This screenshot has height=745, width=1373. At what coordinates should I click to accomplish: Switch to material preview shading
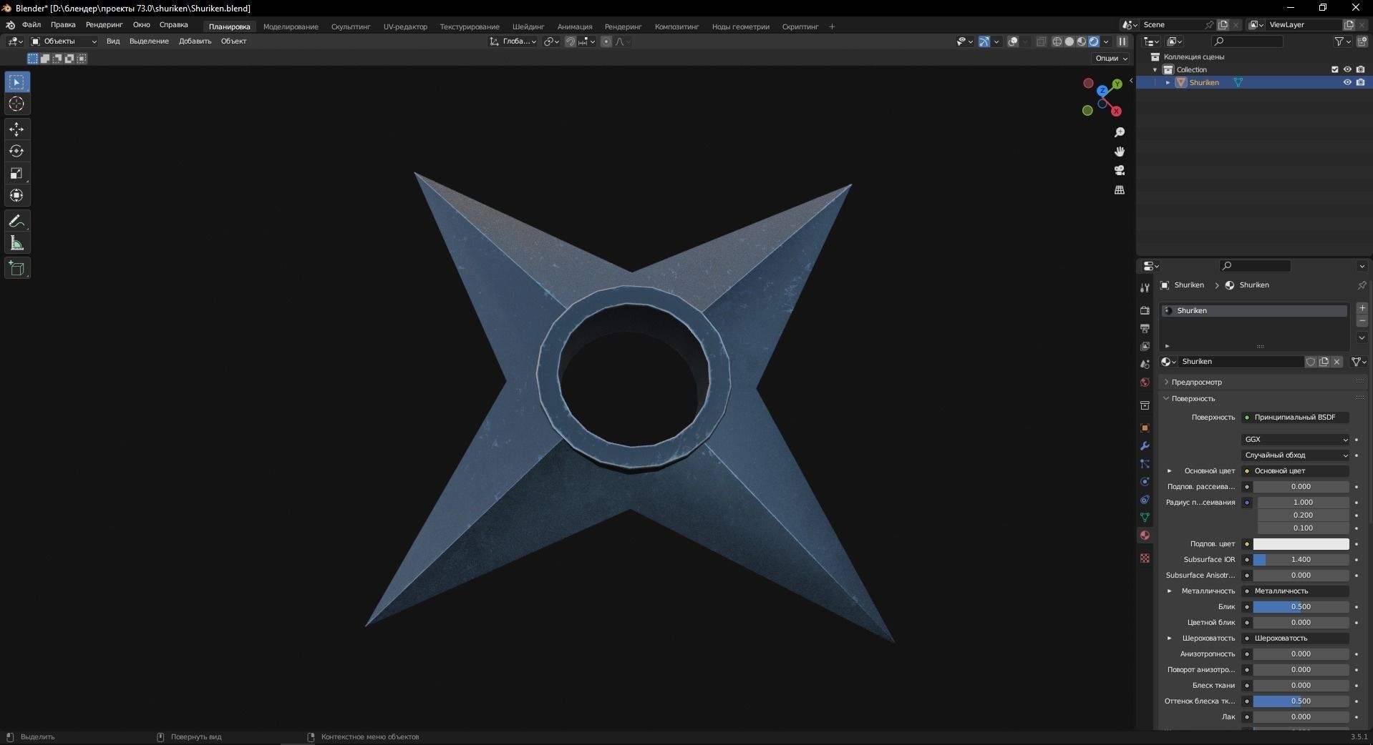tap(1082, 41)
